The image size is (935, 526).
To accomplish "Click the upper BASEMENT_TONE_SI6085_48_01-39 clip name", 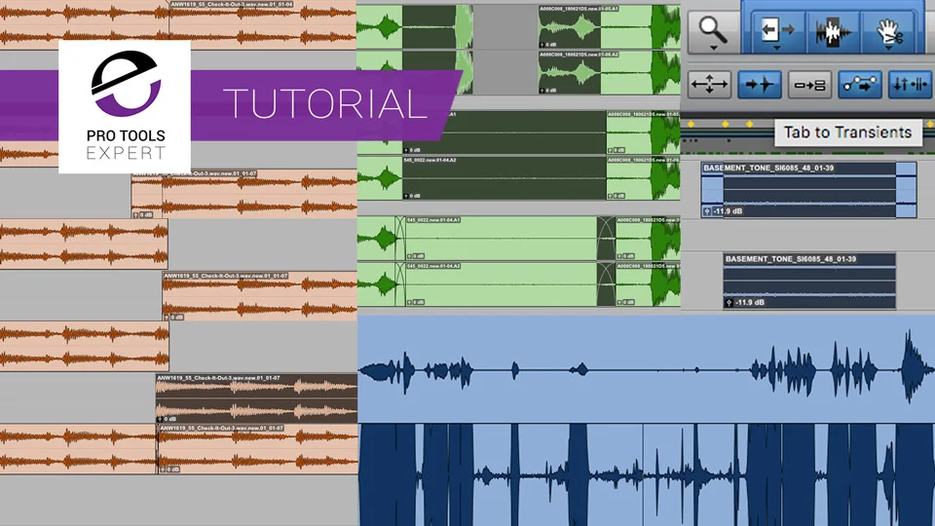I will pos(768,169).
